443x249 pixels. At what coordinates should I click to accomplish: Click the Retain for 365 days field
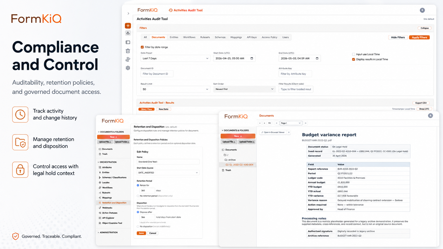pos(147,191)
